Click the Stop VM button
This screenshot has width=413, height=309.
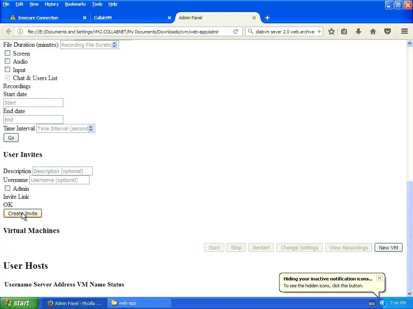point(236,247)
